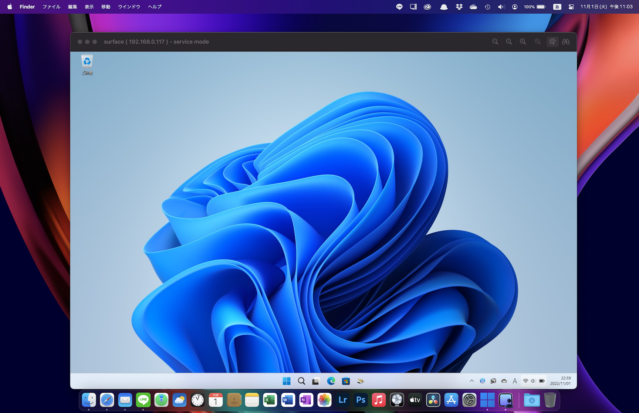Image resolution: width=639 pixels, height=413 pixels.
Task: Click the date and time 11月1日(火) 午後11:03
Action: pyautogui.click(x=606, y=7)
